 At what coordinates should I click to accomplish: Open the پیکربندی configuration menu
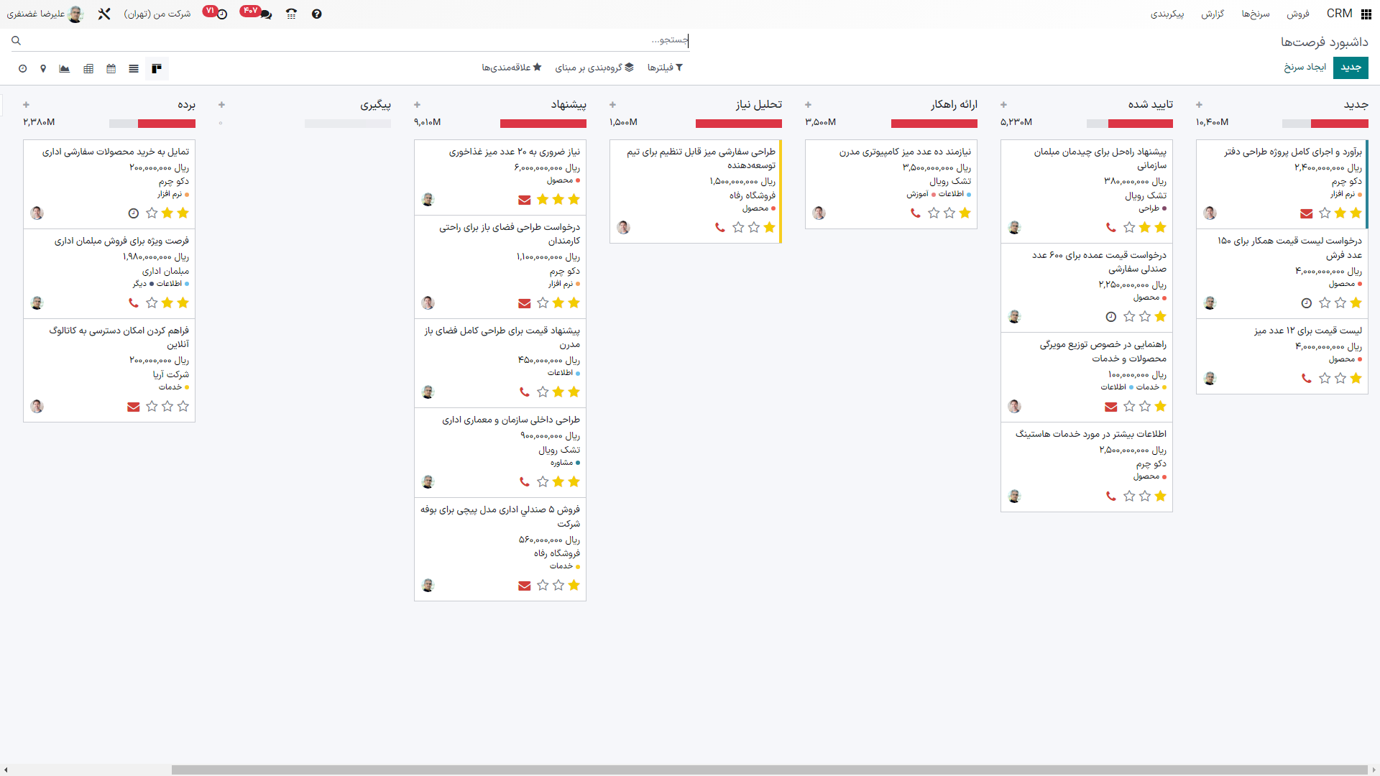pyautogui.click(x=1167, y=14)
